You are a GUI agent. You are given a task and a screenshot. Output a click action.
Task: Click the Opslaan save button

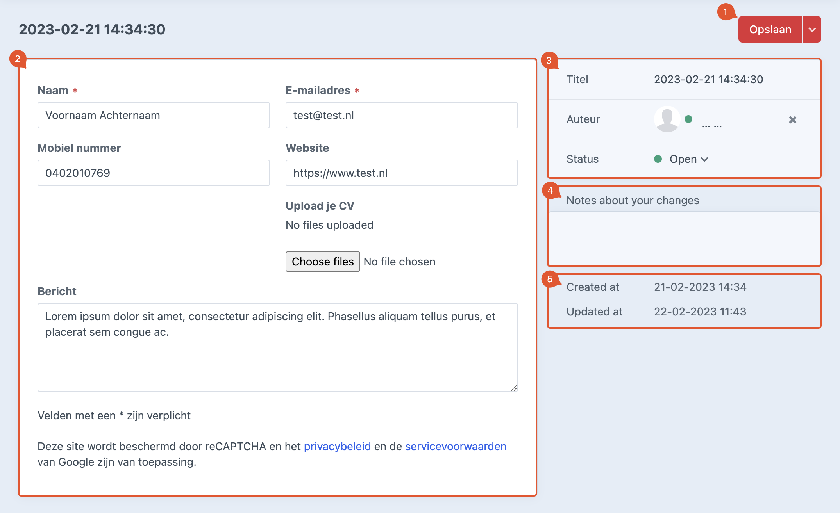coord(770,30)
